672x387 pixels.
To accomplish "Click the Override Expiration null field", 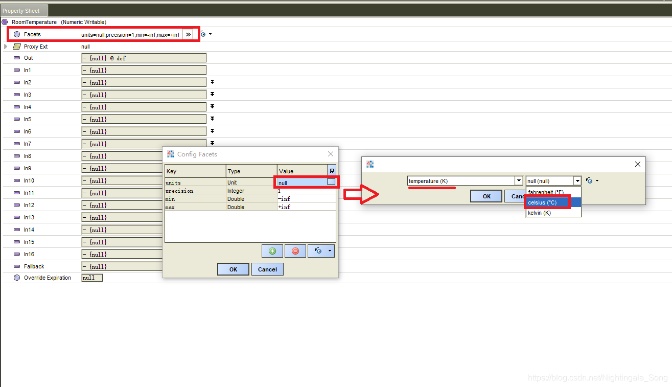I will (92, 278).
